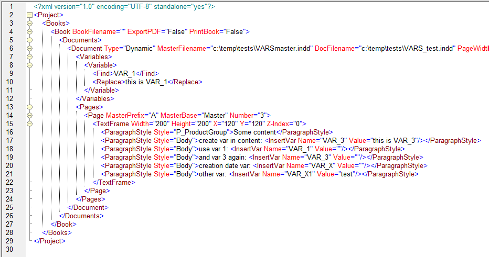Fold the Variable element on line 8

(29, 65)
